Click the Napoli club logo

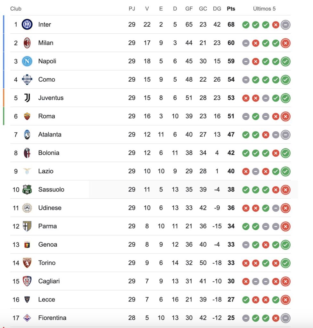pyautogui.click(x=27, y=61)
